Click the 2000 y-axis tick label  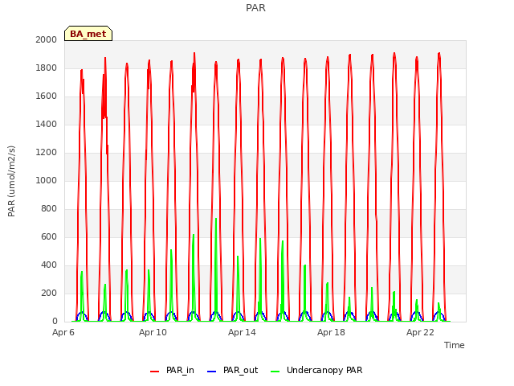(47, 39)
